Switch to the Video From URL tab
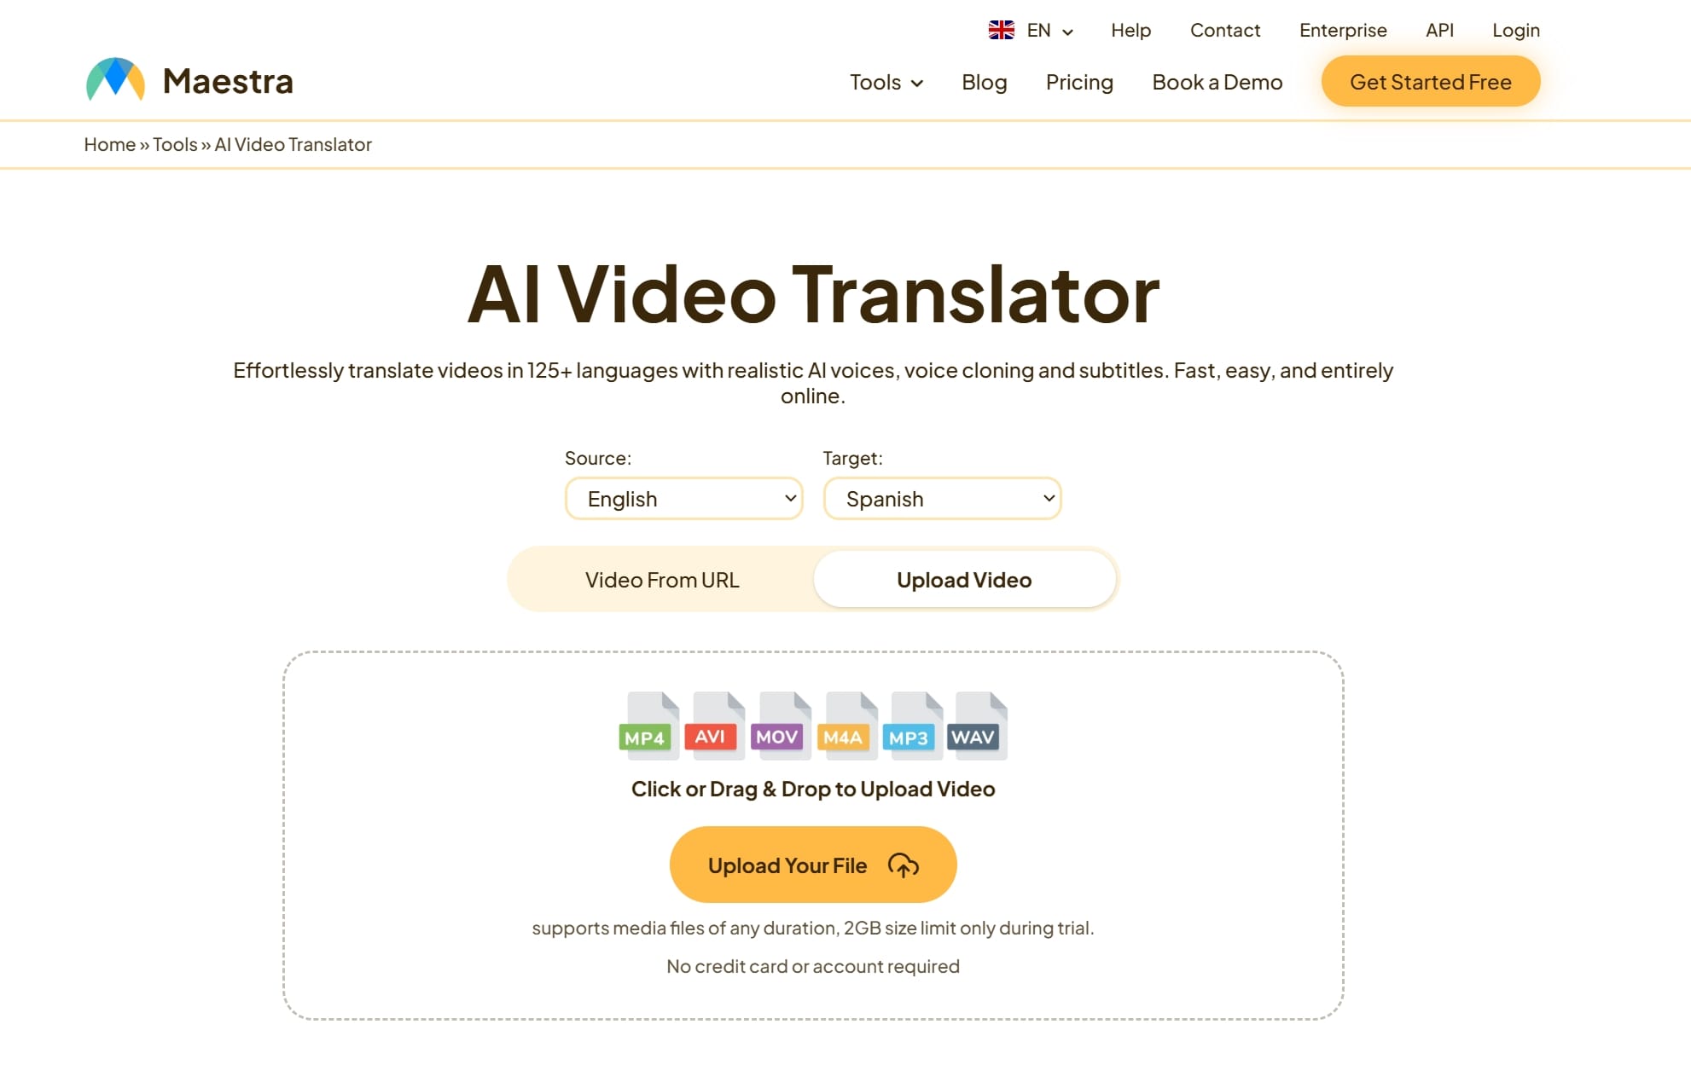 [x=662, y=579]
